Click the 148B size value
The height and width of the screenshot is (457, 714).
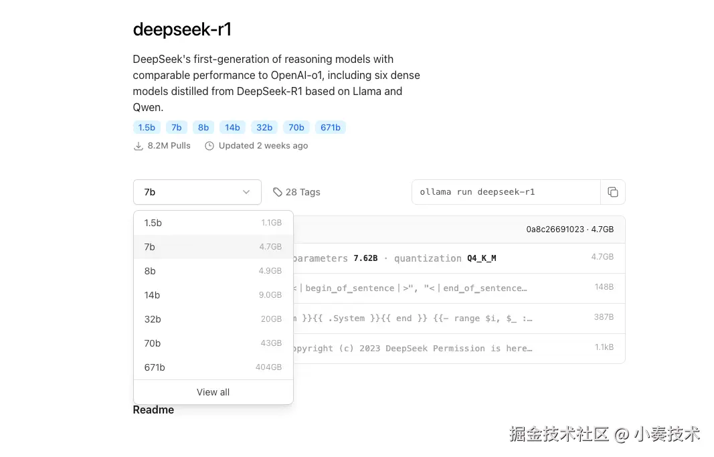point(604,287)
